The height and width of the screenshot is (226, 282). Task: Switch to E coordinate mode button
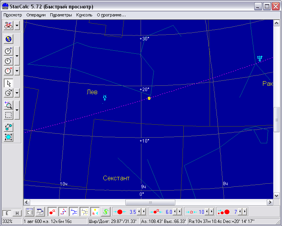(7, 213)
